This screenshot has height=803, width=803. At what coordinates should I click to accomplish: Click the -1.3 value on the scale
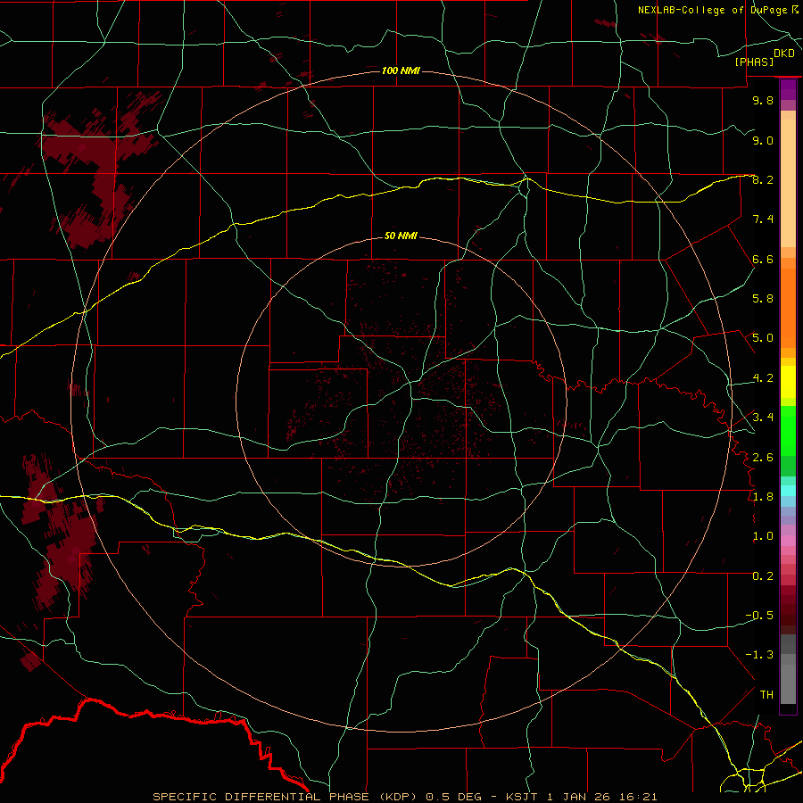[759, 655]
